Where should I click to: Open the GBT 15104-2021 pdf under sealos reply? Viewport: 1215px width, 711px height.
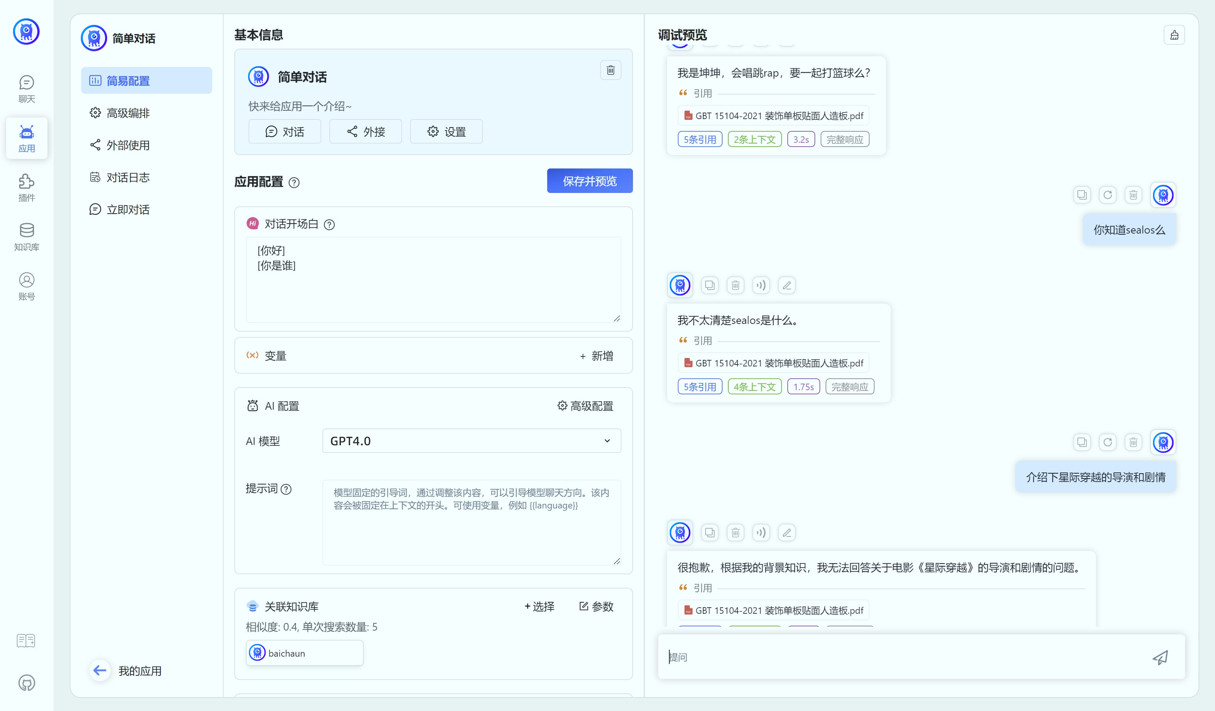pyautogui.click(x=773, y=363)
